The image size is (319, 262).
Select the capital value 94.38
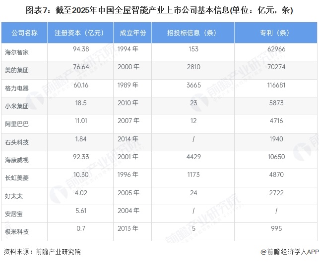pos(81,49)
